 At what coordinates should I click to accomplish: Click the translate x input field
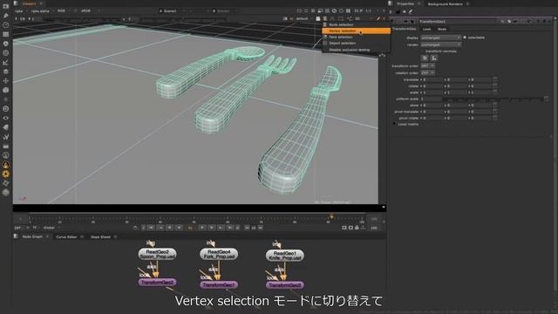[x=432, y=79]
